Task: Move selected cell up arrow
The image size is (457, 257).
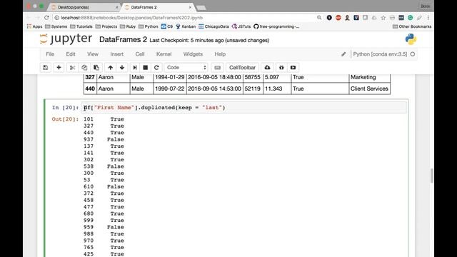Action: 110,68
